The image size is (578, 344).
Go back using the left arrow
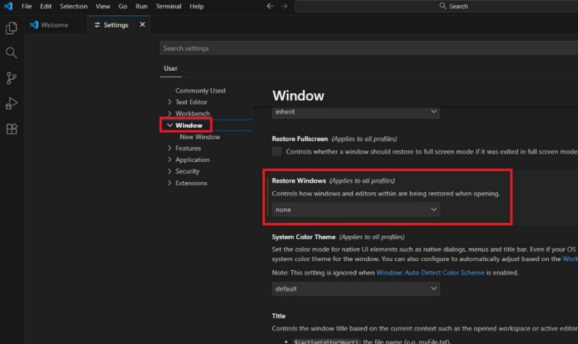pyautogui.click(x=270, y=6)
